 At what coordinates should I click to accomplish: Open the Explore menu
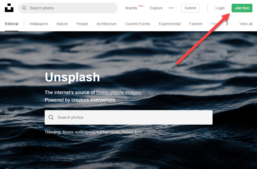tap(156, 8)
